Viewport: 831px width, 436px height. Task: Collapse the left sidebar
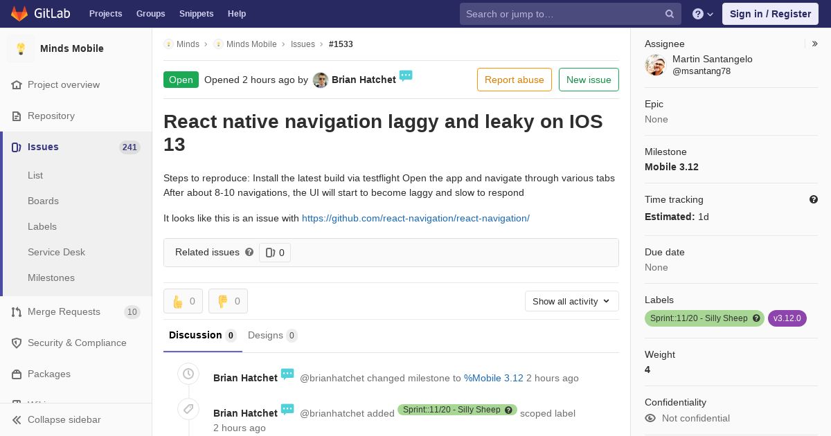coord(17,420)
